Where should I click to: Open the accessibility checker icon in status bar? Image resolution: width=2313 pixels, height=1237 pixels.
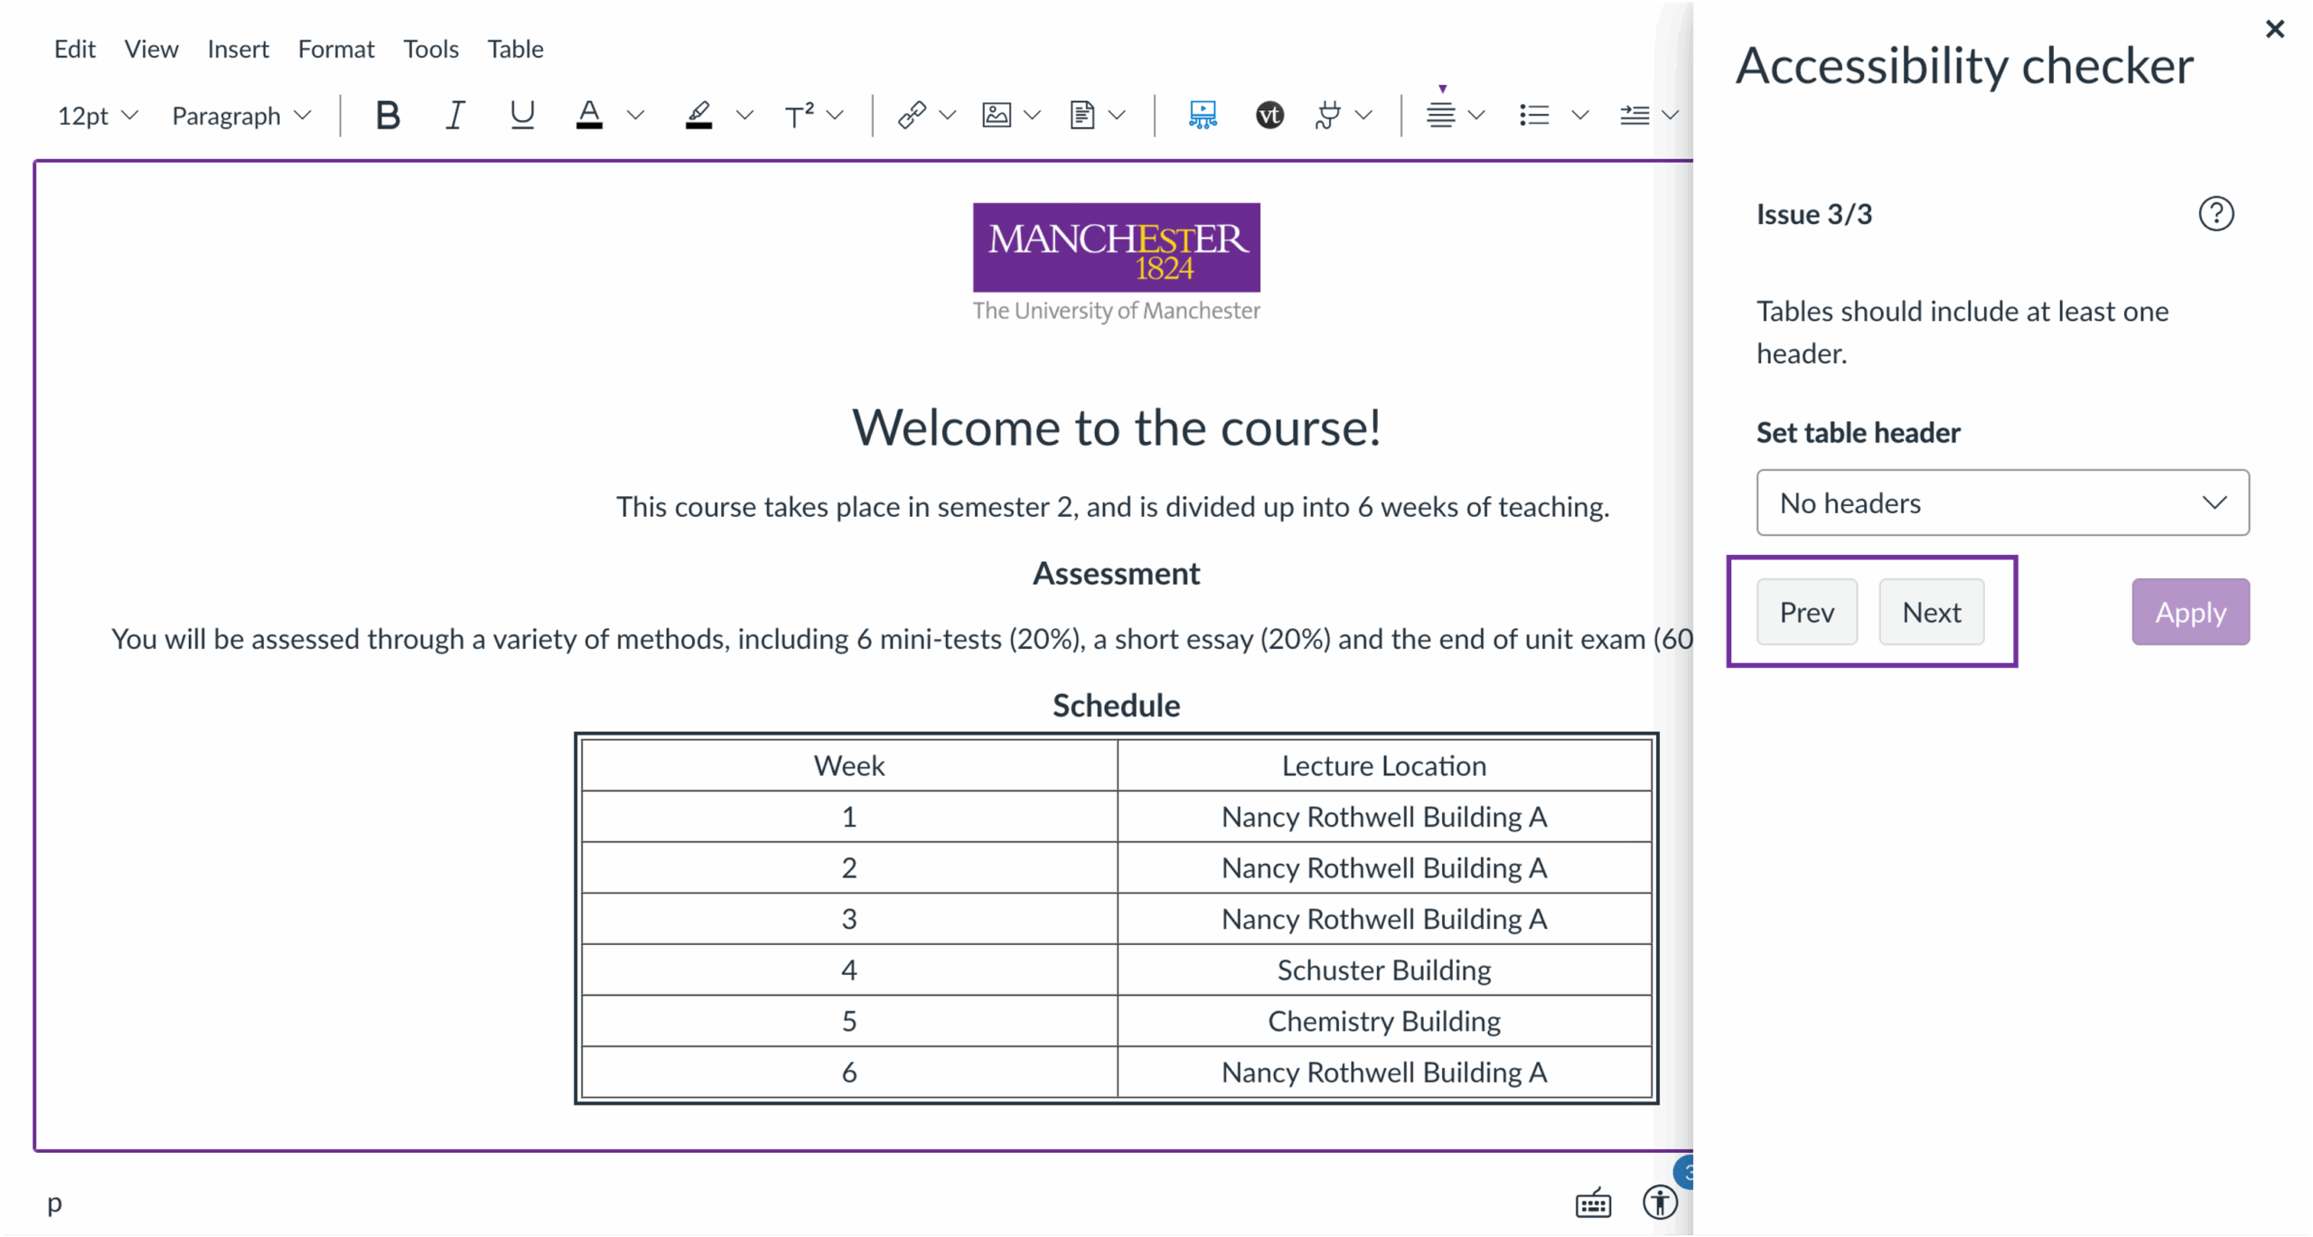pos(1661,1204)
